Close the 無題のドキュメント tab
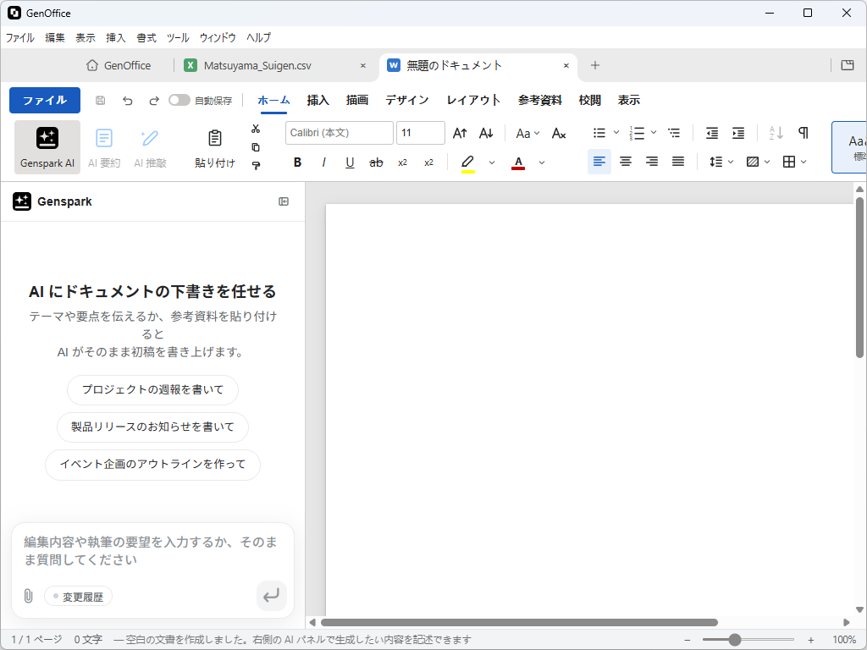This screenshot has width=867, height=650. [x=566, y=66]
